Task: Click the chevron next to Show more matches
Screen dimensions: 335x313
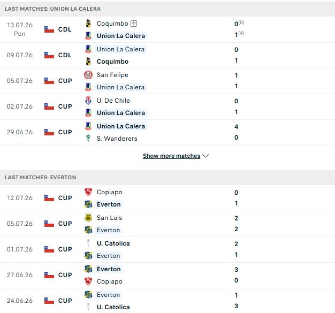Action: click(x=205, y=156)
